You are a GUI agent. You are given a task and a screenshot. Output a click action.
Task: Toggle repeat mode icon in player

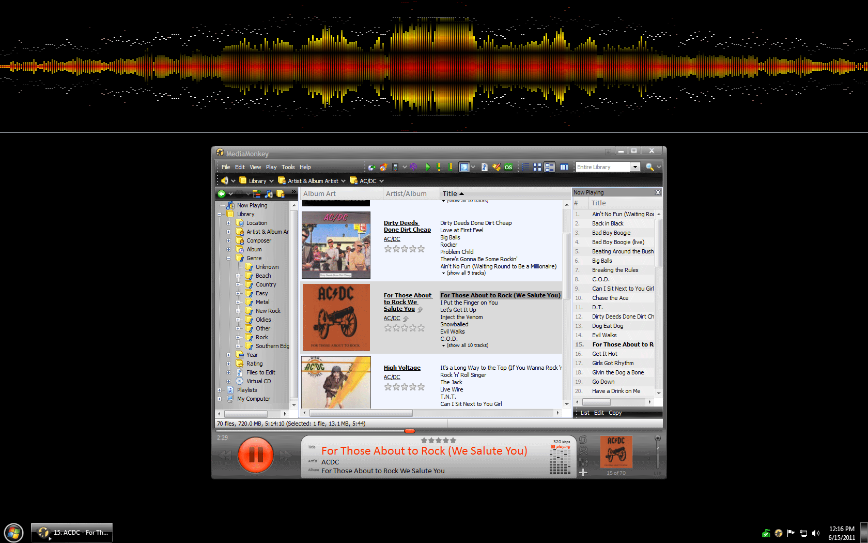583,440
